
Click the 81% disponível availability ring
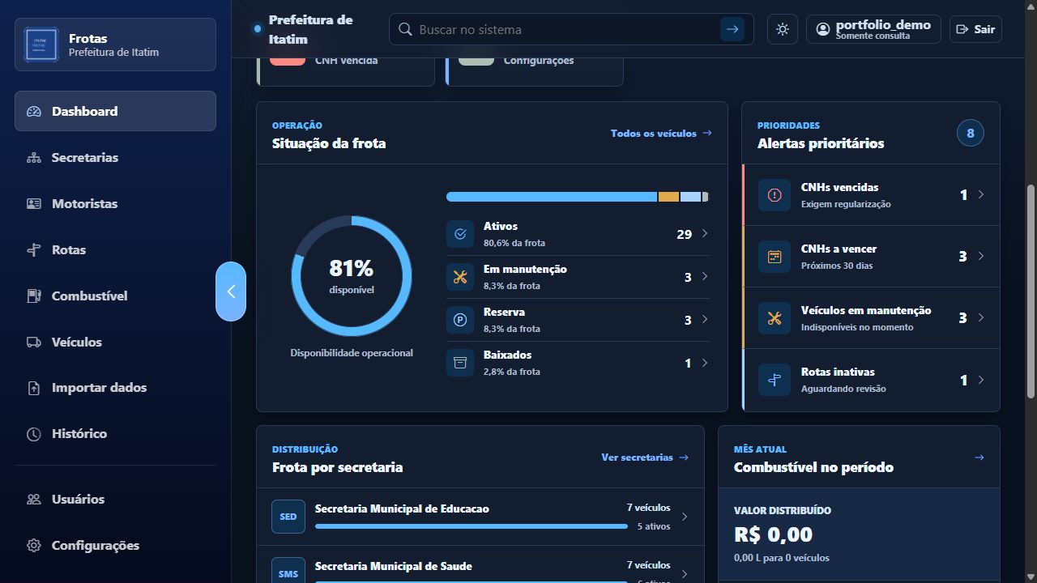(352, 276)
